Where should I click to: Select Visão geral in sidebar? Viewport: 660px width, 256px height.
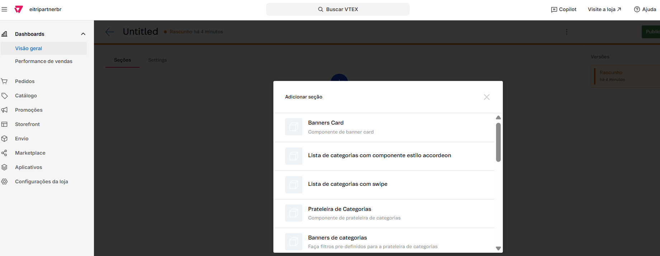point(29,48)
